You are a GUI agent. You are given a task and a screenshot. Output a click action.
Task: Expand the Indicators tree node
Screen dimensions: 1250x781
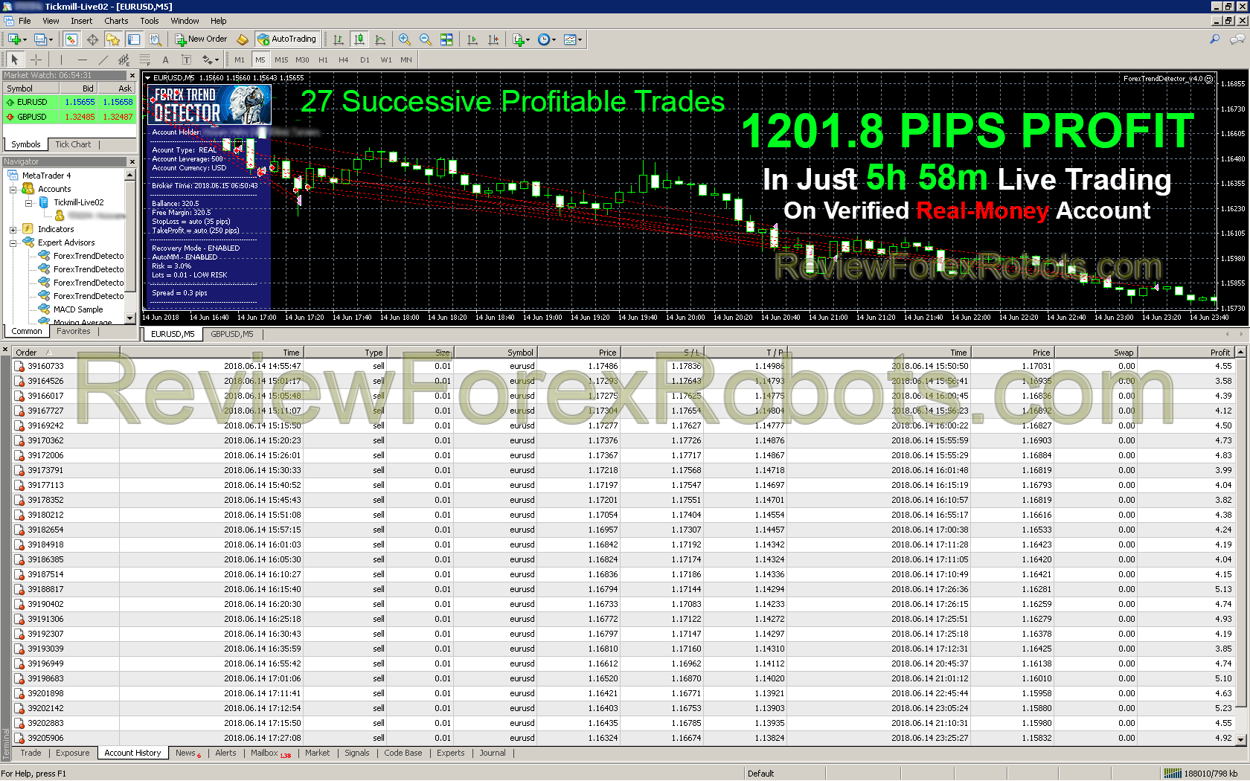click(13, 229)
